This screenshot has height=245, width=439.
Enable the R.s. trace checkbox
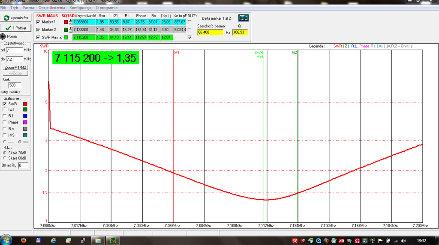click(4, 129)
